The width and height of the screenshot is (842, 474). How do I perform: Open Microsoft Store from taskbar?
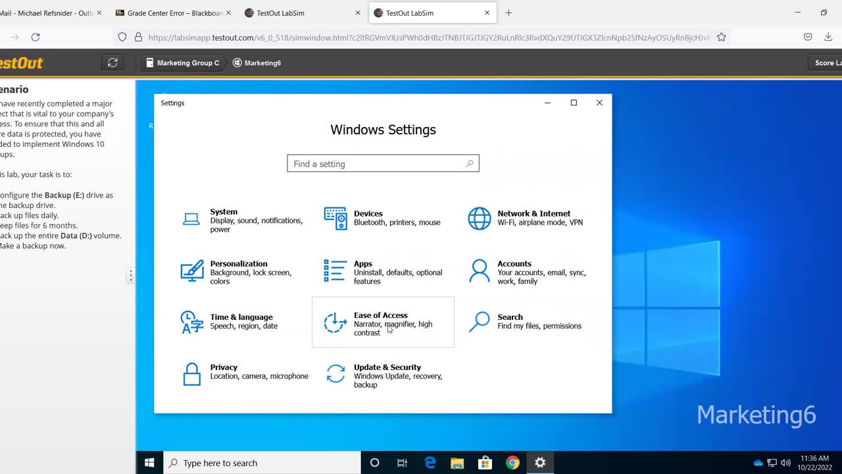pyautogui.click(x=485, y=463)
